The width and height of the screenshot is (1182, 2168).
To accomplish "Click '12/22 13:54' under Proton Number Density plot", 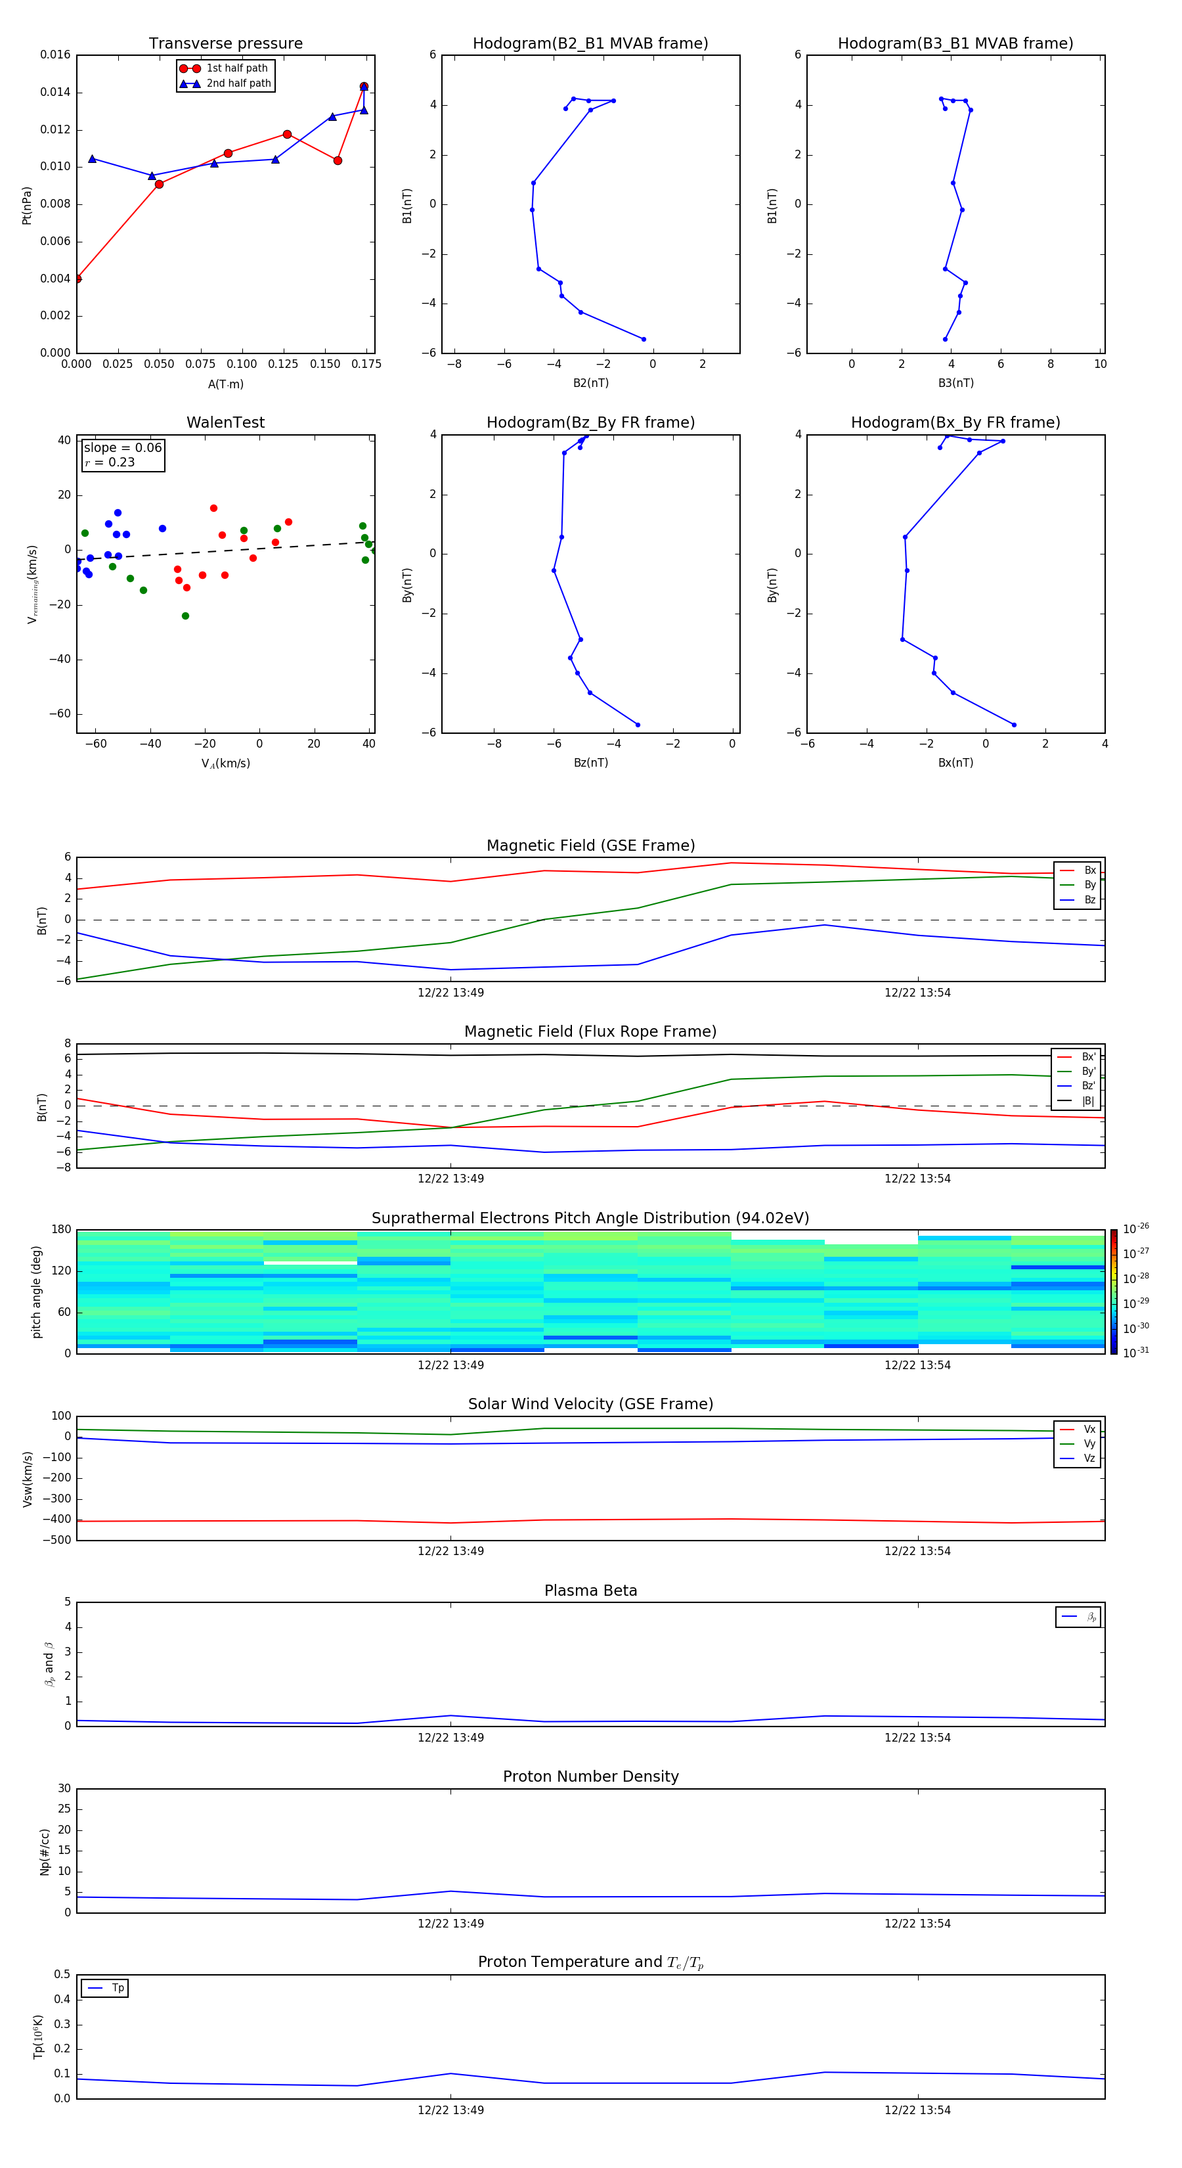I will click(918, 1924).
